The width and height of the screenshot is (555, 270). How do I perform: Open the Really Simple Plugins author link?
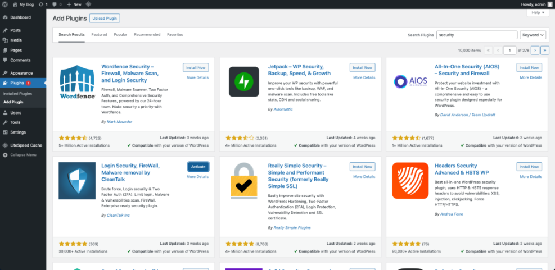[292, 228]
